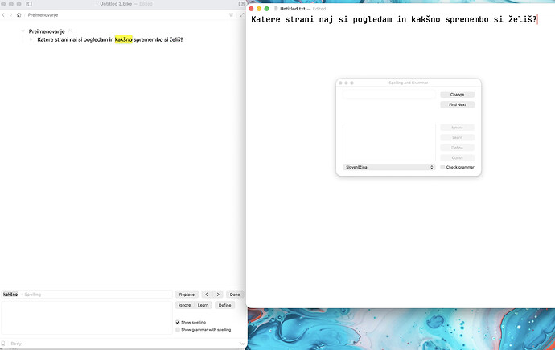The image size is (555, 350).
Task: Go back in Bike outline navigation
Action: 3,15
